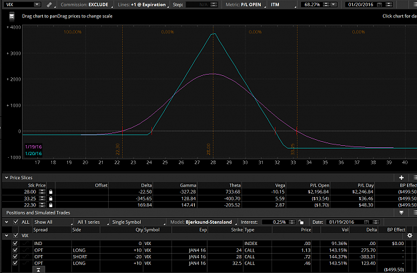The width and height of the screenshot is (417, 273).
Task: Uncheck the IND VIX index row checkbox
Action: pyautogui.click(x=15, y=243)
